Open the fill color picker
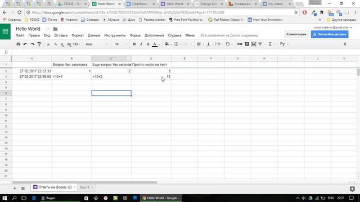The image size is (360, 202). [x=168, y=44]
